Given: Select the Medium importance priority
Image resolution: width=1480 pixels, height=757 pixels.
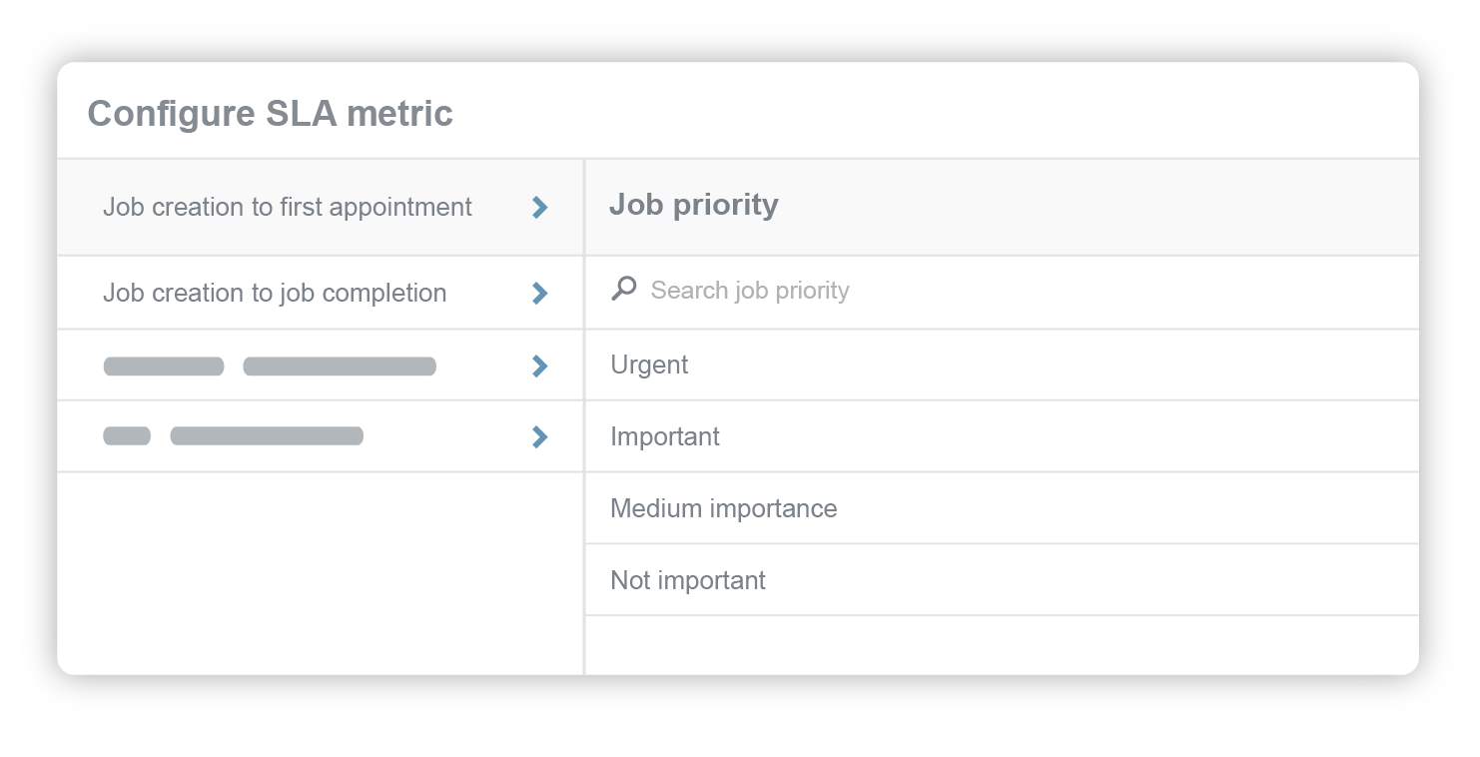Looking at the screenshot, I should (x=724, y=509).
